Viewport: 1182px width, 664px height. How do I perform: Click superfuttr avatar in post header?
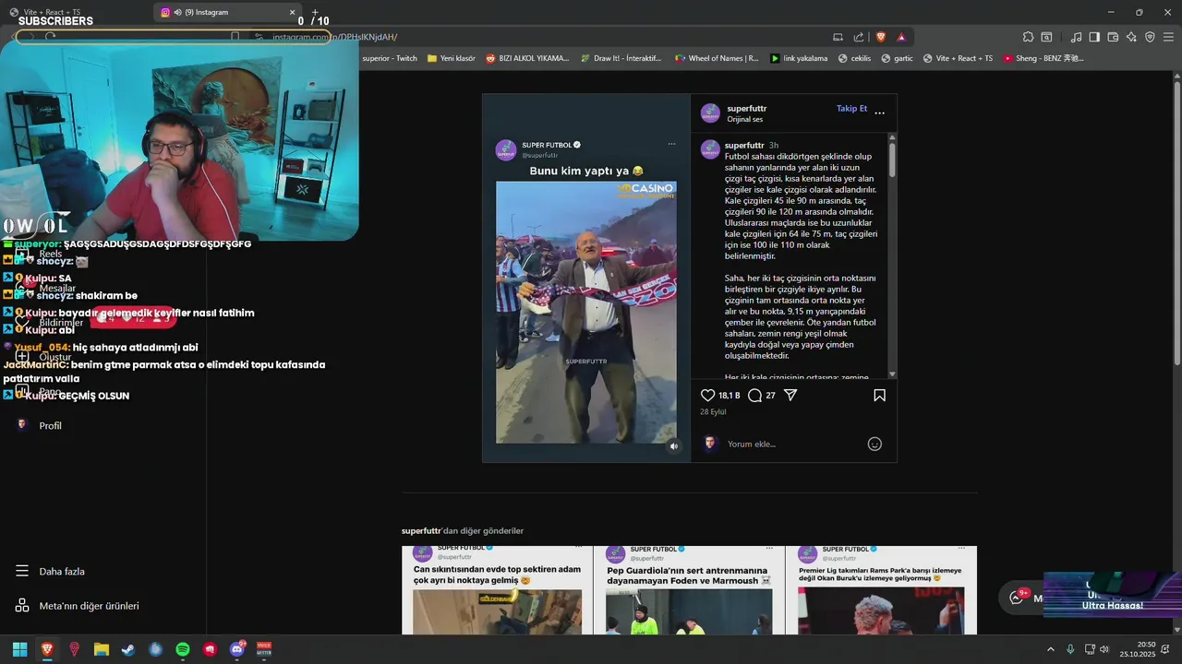click(710, 113)
